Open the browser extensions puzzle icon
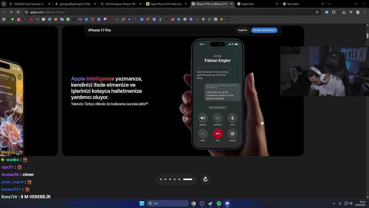Viewport: 369px width, 208px height. click(x=334, y=12)
